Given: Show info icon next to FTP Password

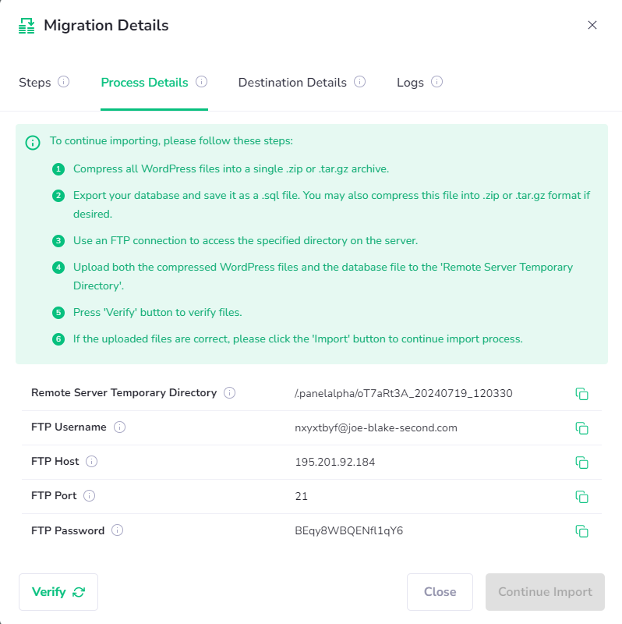Looking at the screenshot, I should (117, 530).
